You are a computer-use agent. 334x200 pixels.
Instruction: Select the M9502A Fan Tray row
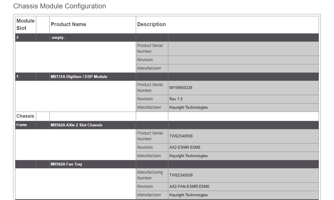pos(167,164)
